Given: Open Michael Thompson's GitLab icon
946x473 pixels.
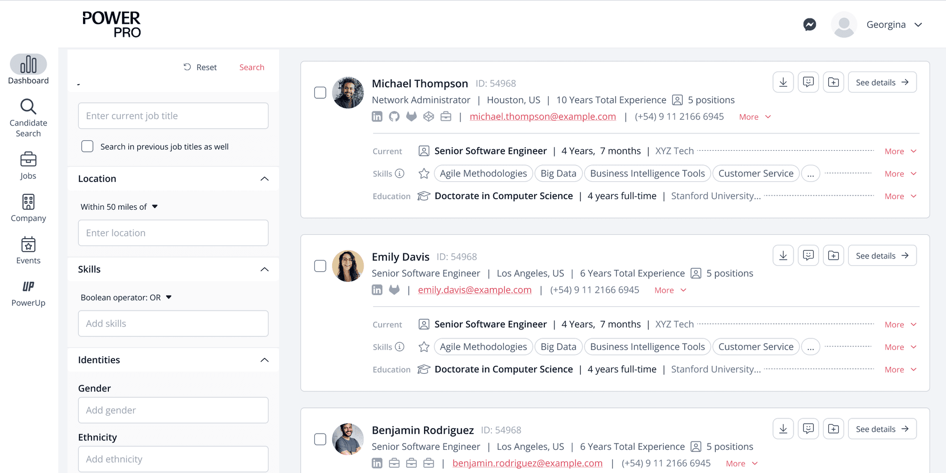Looking at the screenshot, I should click(x=412, y=116).
